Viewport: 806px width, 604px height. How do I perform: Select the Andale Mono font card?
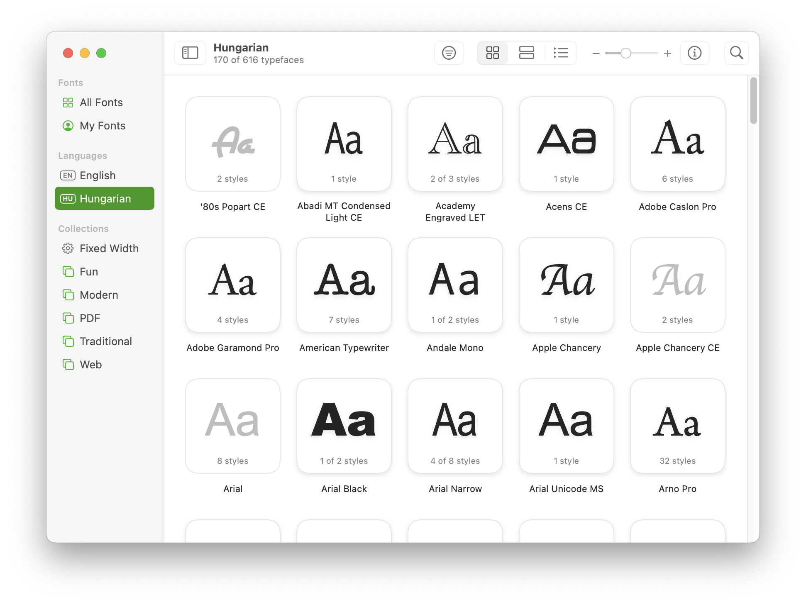[x=455, y=285]
